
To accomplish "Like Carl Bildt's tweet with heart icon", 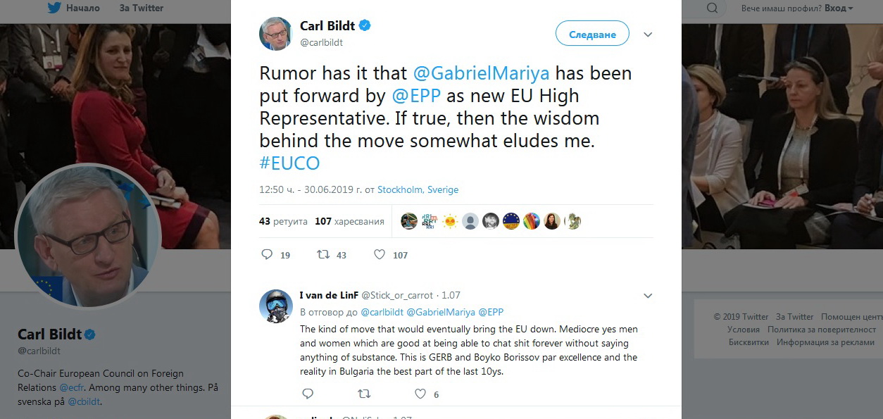I will (380, 254).
